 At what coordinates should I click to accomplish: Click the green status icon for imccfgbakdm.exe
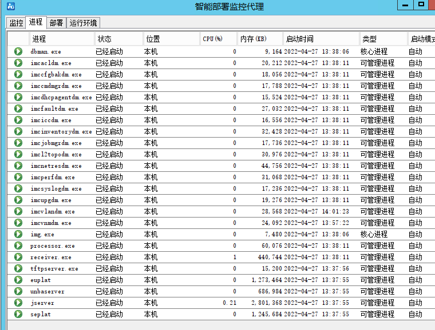click(x=18, y=74)
